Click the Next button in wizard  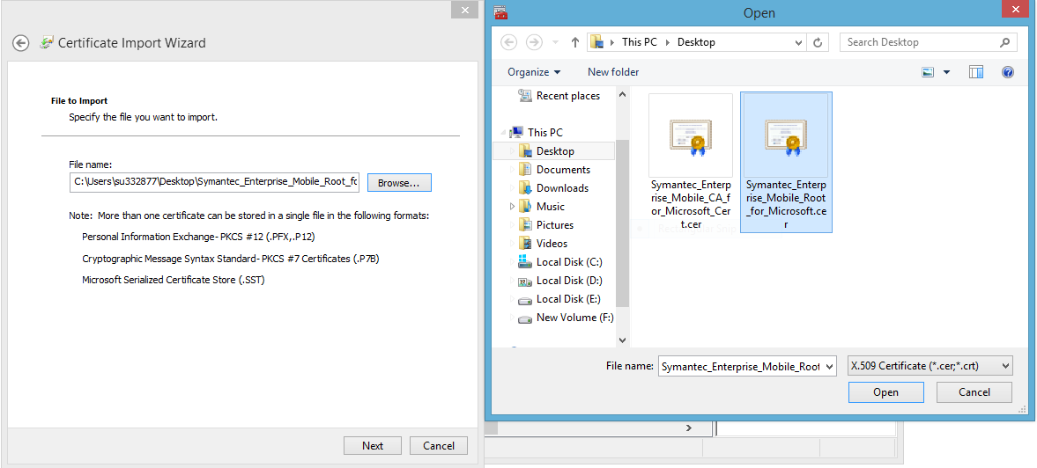tap(373, 445)
